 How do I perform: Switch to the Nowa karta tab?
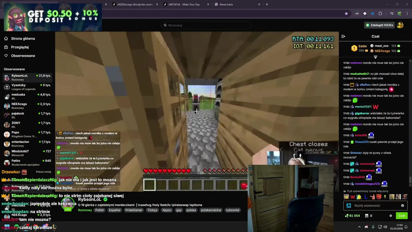pos(238,5)
